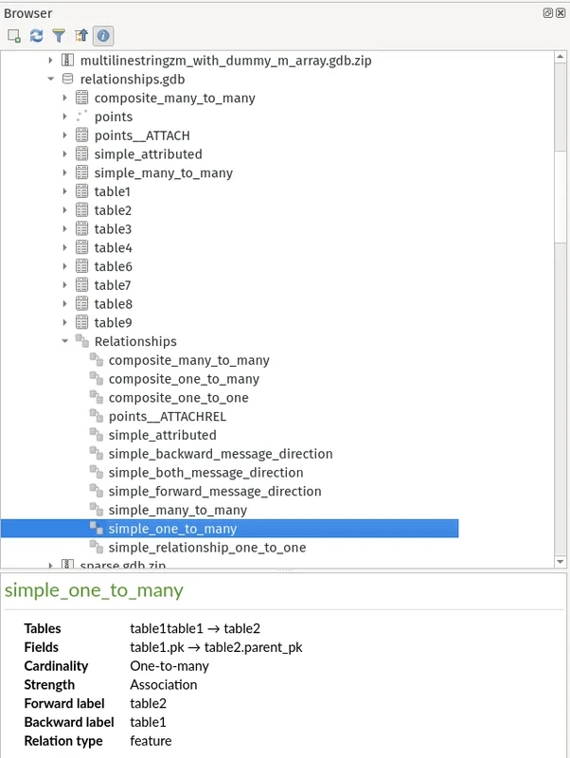Collapse the Relationships folder

pos(65,341)
